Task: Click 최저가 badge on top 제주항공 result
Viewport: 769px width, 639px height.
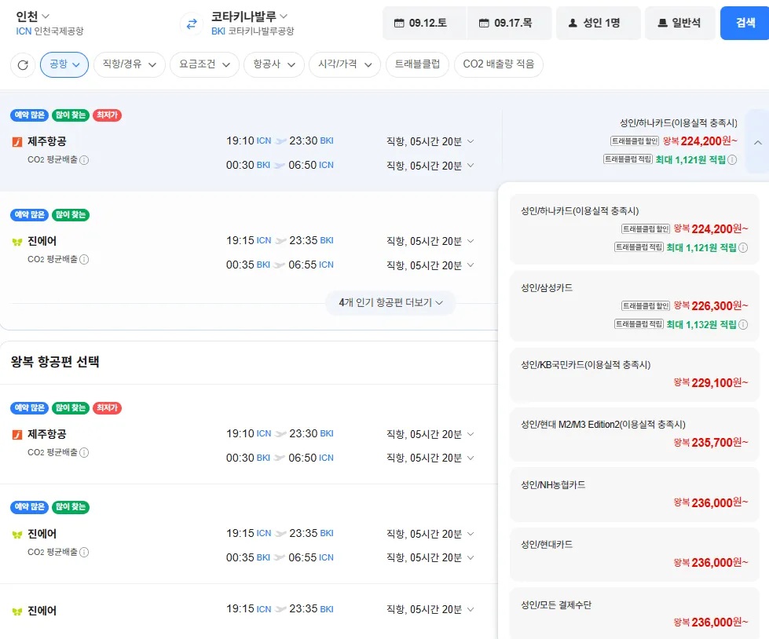Action: click(107, 115)
